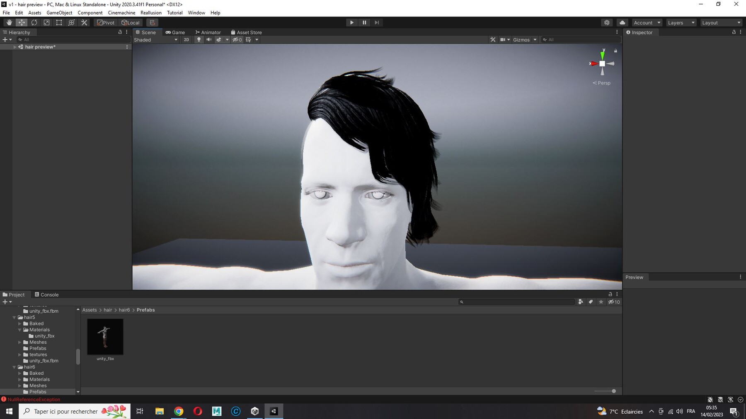Viewport: 746px width, 419px height.
Task: Open the Hierarchy panel kebab menu
Action: coord(127,32)
